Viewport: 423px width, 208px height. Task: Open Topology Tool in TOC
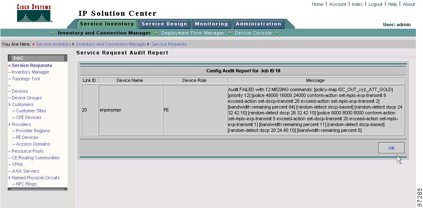pos(26,79)
